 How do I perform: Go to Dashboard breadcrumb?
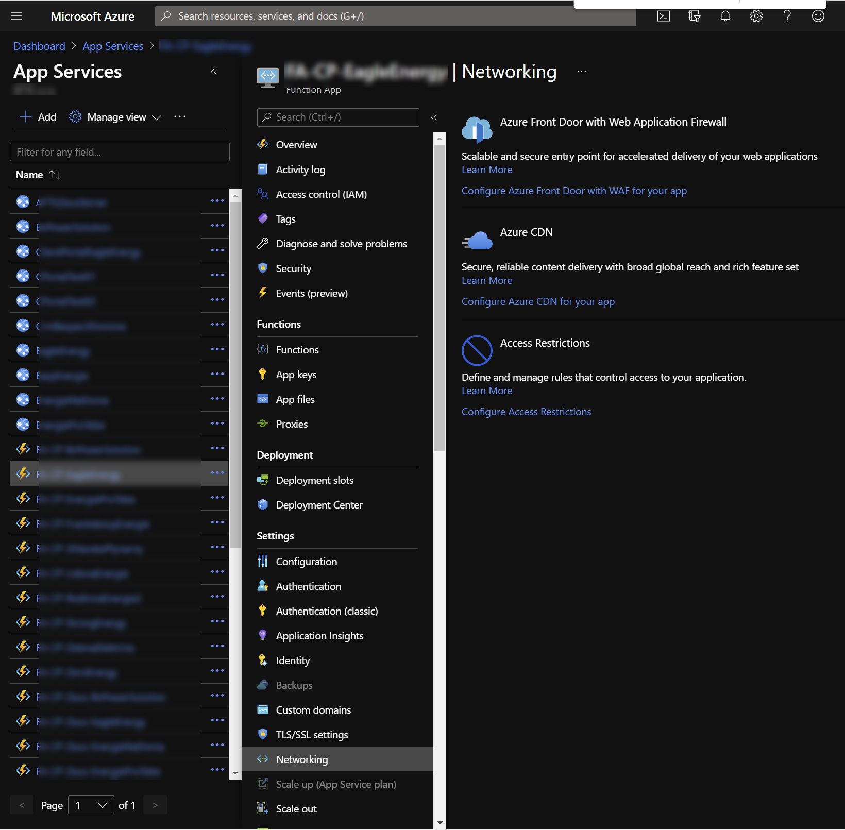[x=39, y=46]
